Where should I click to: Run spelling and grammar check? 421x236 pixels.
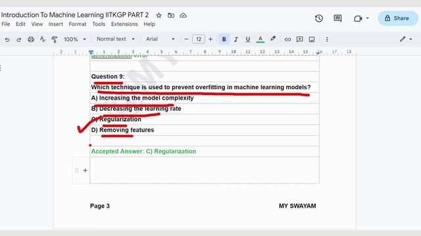tap(42, 39)
